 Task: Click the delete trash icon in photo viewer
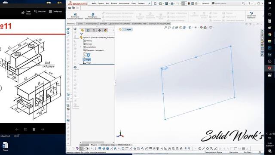coord(34,129)
